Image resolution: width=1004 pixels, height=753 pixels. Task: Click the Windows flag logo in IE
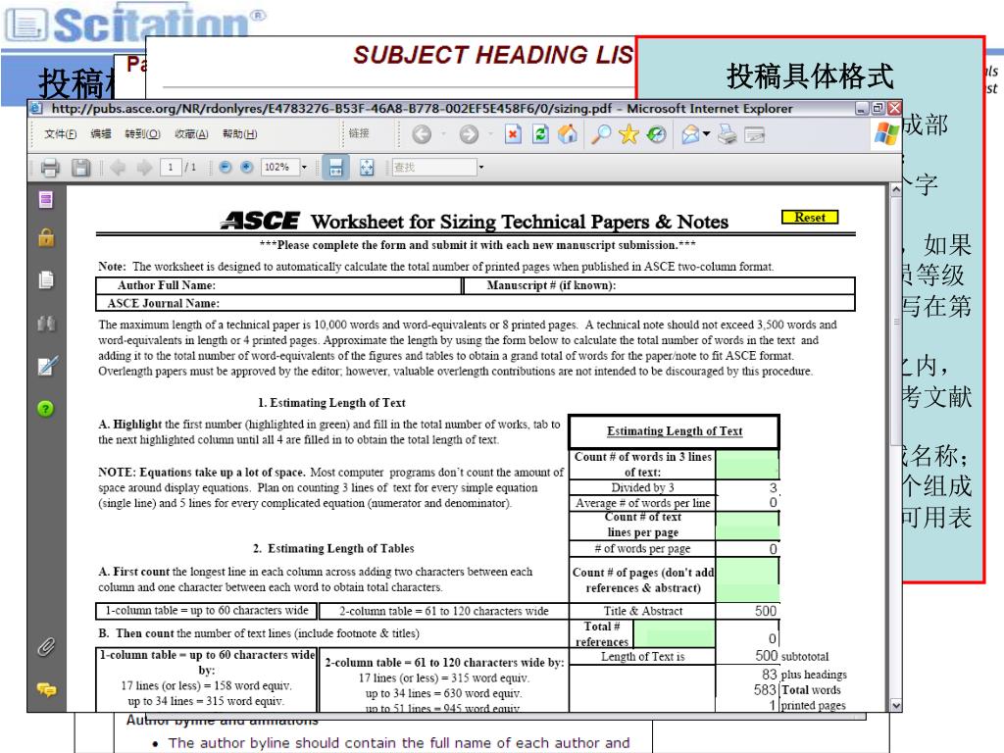[x=886, y=133]
